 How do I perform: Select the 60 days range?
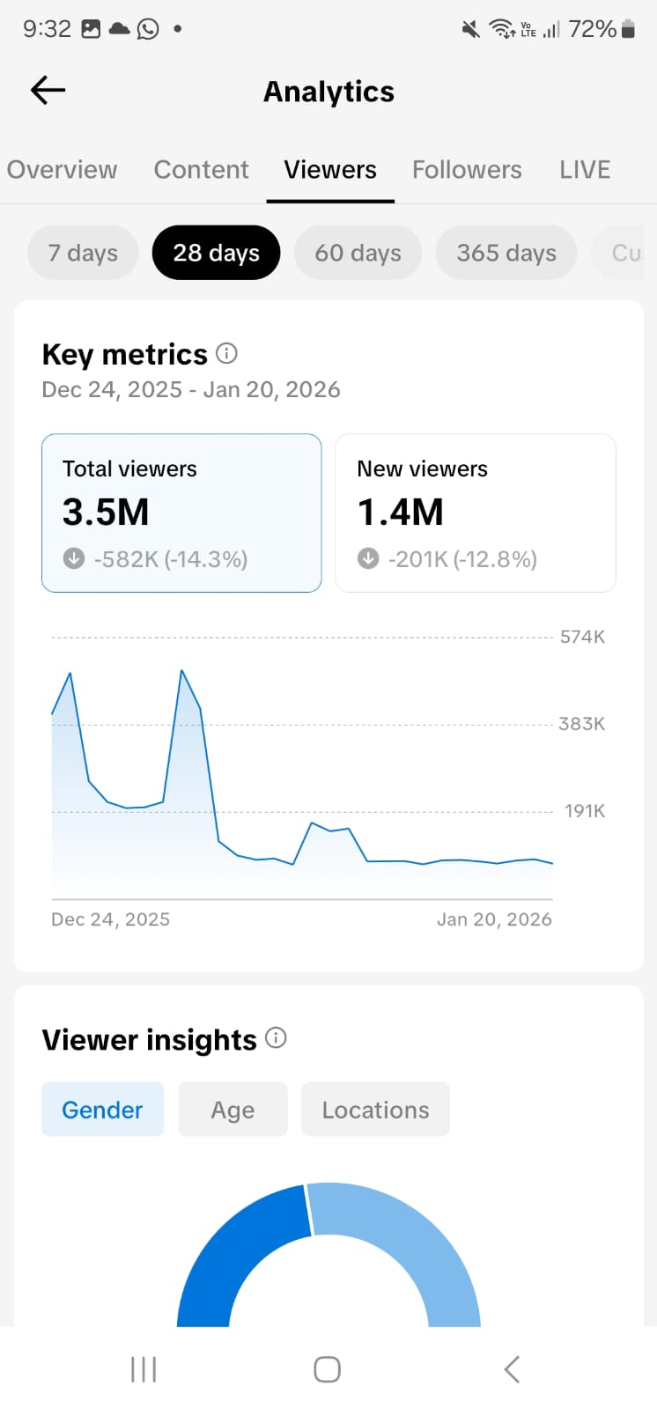(358, 253)
